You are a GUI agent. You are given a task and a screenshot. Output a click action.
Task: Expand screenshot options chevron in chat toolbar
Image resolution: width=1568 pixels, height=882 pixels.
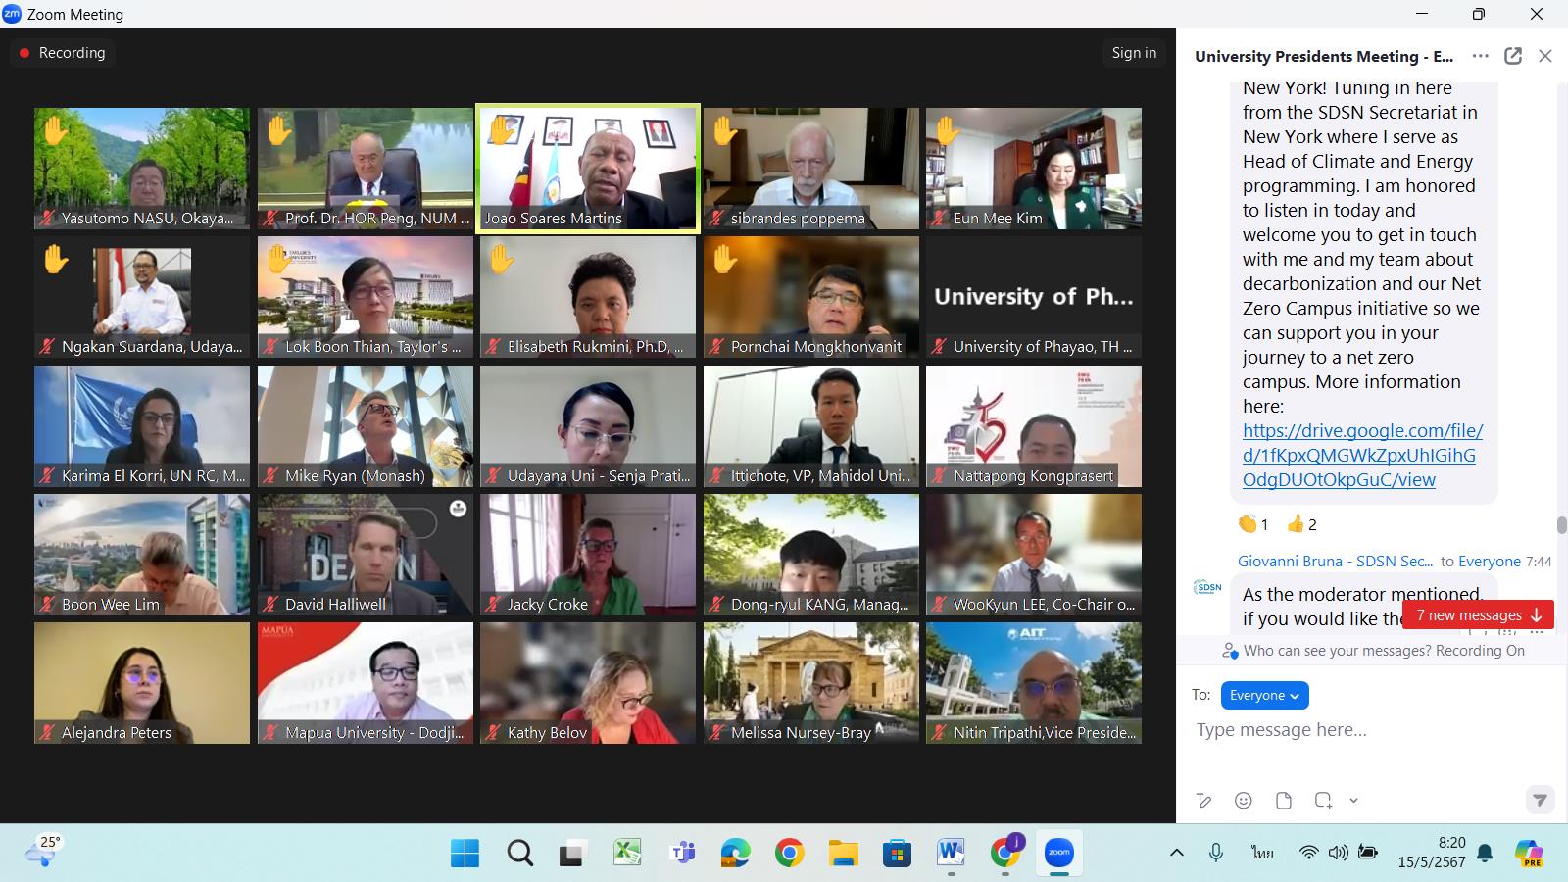[1353, 801]
